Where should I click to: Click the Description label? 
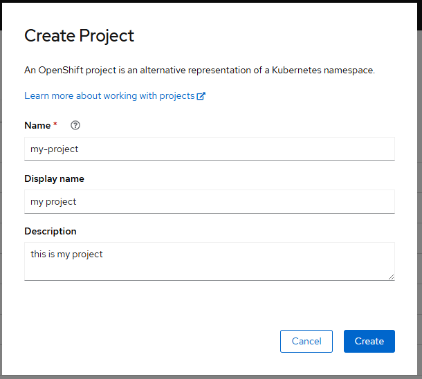coord(51,231)
